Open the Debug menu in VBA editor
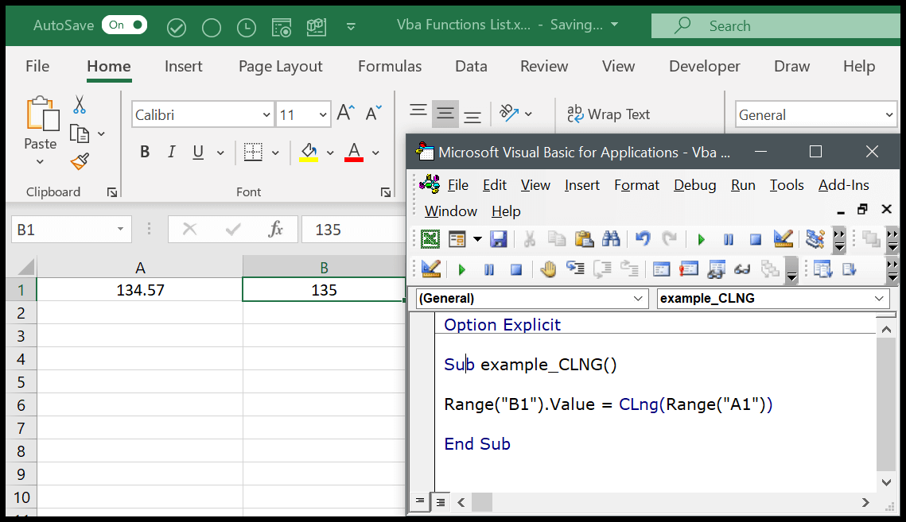Image resolution: width=906 pixels, height=522 pixels. (694, 185)
